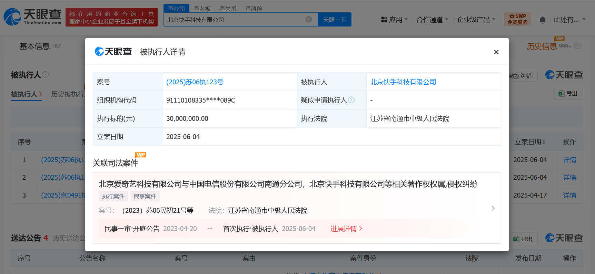Viewport: 595px width, 274px height.
Task: Click the help icon next to 疑似申请执行人
Action: click(351, 100)
